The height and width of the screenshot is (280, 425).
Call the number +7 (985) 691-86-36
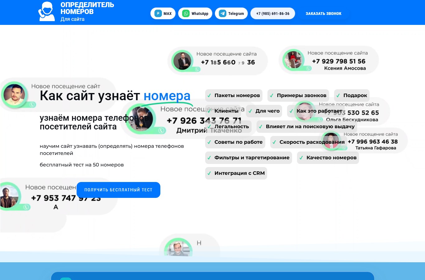273,13
